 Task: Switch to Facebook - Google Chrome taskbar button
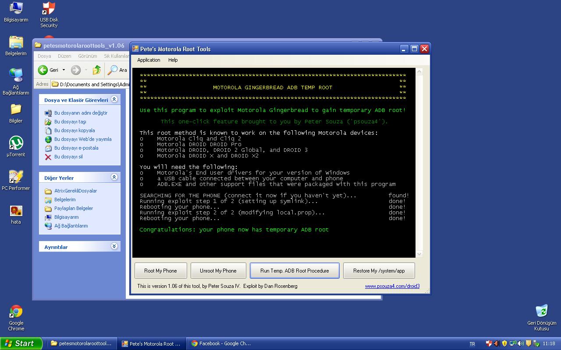point(222,343)
